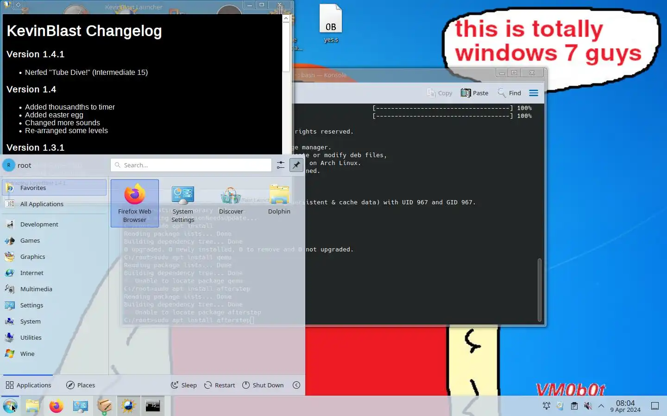
Task: Open the Internet category
Action: pyautogui.click(x=55, y=273)
